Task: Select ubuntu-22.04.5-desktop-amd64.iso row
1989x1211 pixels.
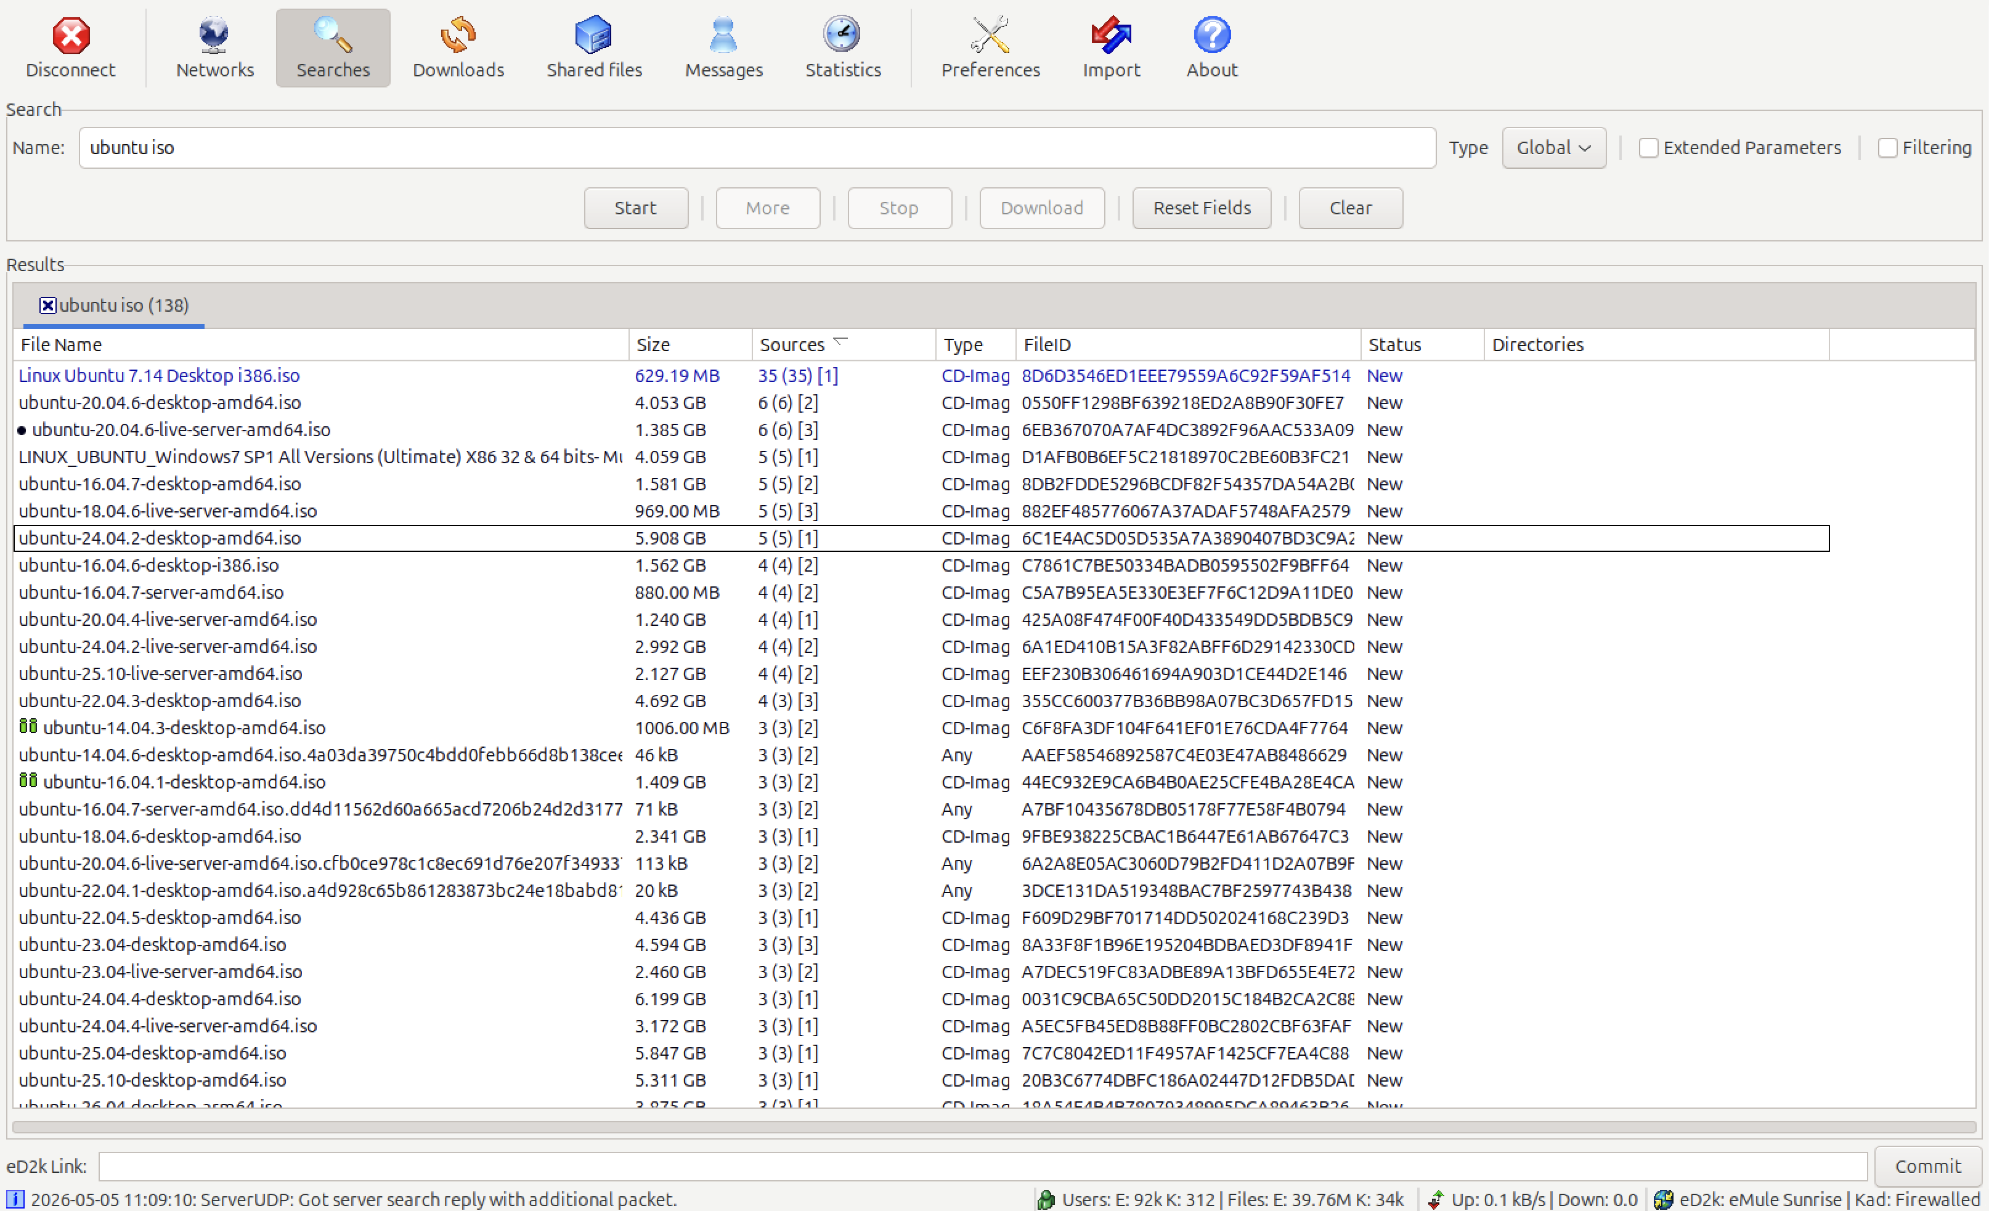Action: coord(922,918)
